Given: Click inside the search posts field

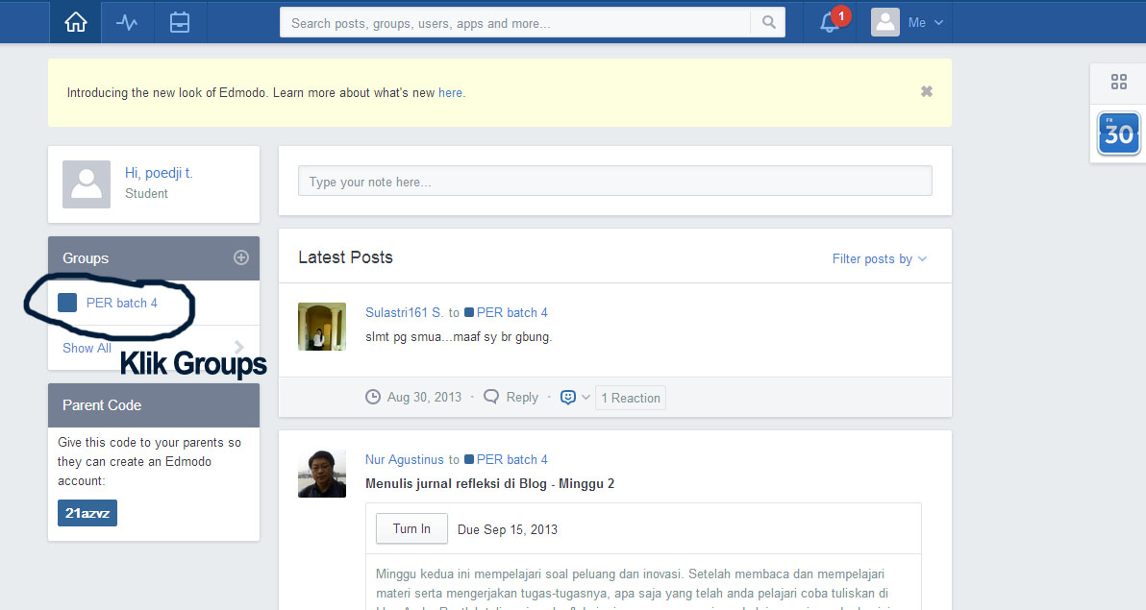Looking at the screenshot, I should [515, 23].
